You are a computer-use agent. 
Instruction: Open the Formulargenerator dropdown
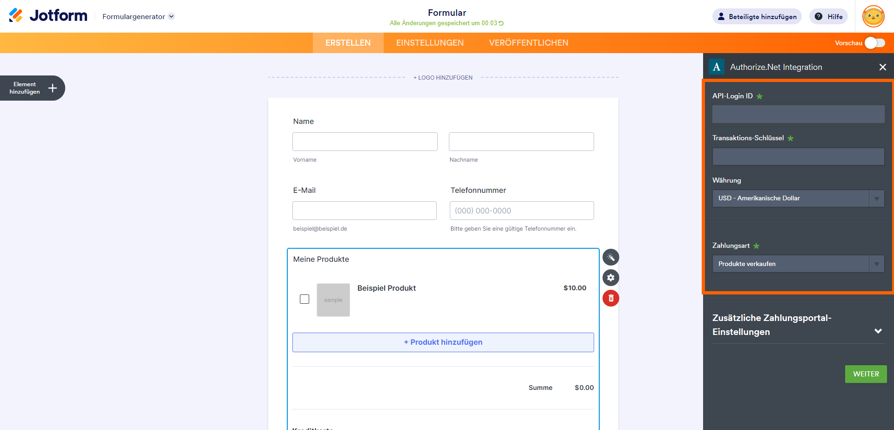click(138, 17)
